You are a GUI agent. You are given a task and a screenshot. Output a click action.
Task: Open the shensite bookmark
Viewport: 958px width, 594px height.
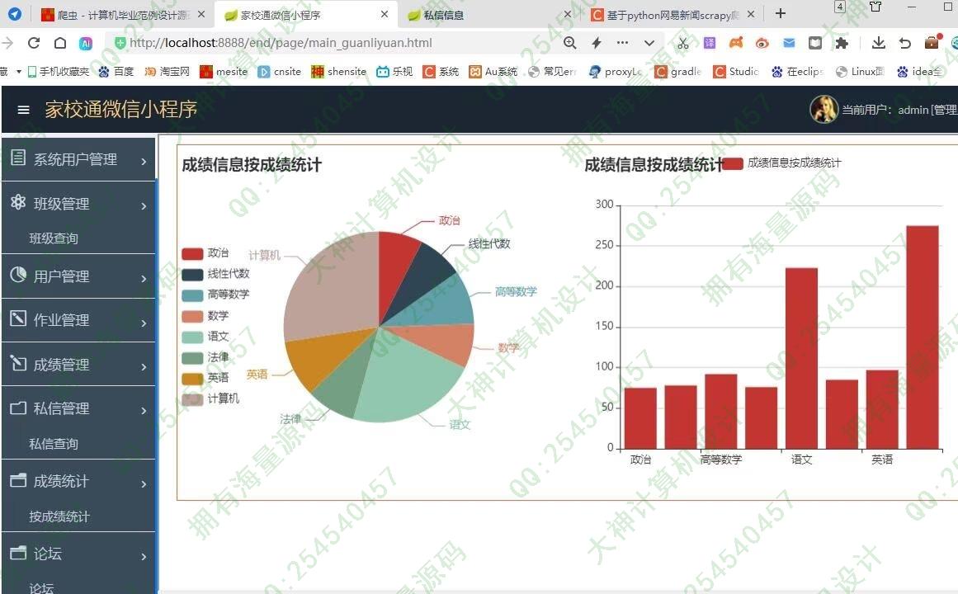click(x=338, y=72)
